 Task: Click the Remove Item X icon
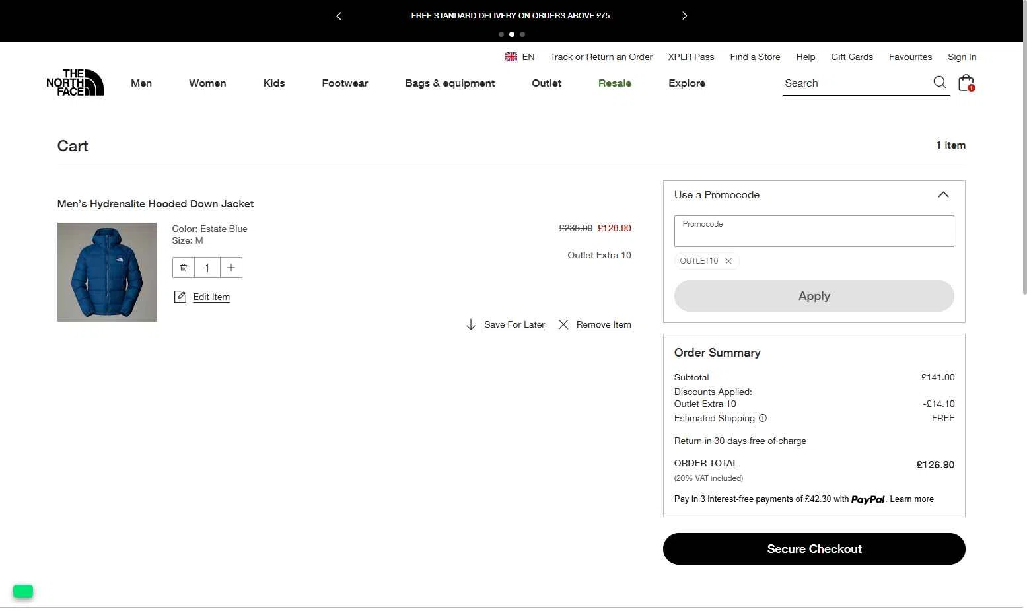pyautogui.click(x=563, y=324)
